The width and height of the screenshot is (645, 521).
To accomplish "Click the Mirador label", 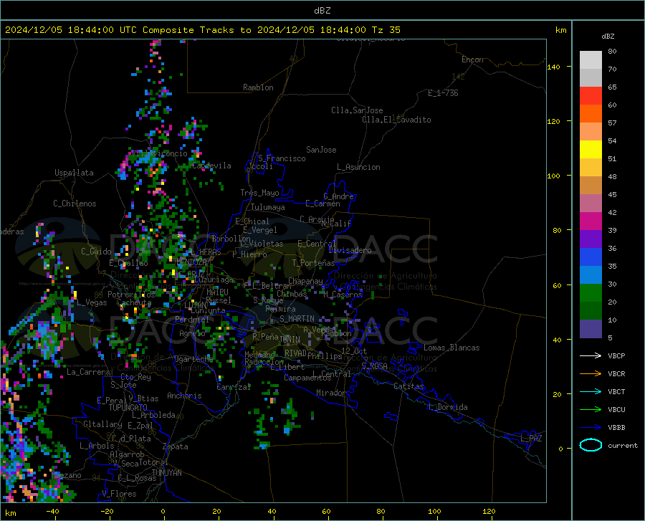I will click(x=331, y=393).
